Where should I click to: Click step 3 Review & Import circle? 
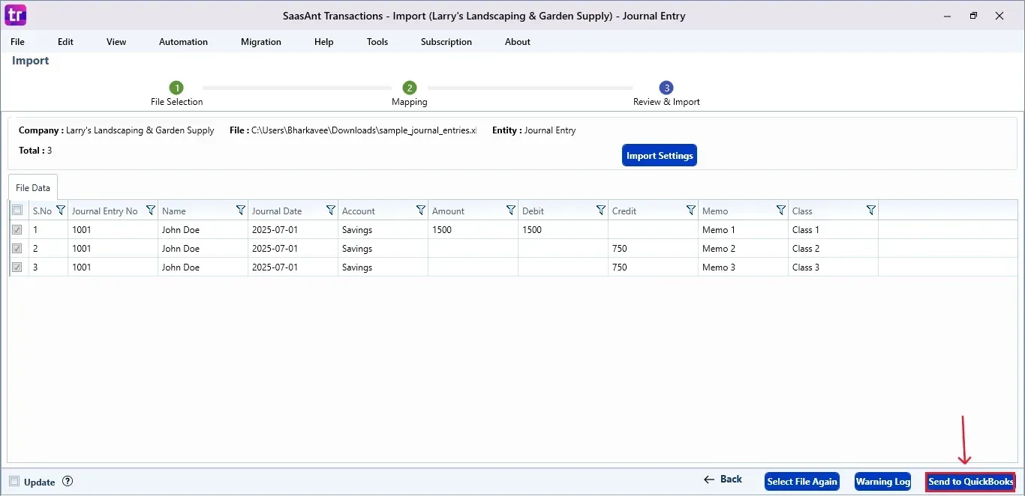666,88
